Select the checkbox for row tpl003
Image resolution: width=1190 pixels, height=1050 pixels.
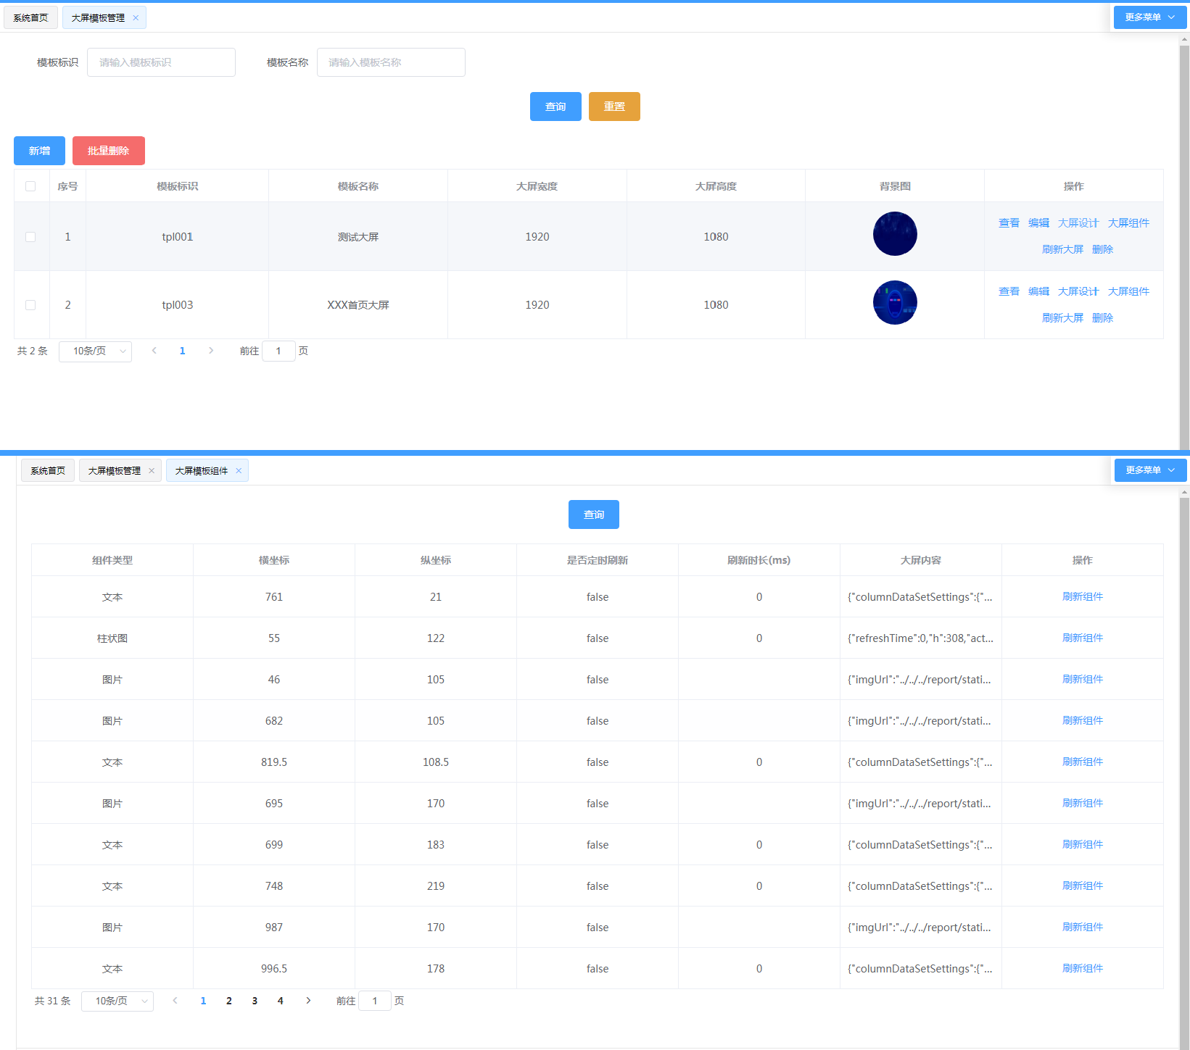coord(30,305)
